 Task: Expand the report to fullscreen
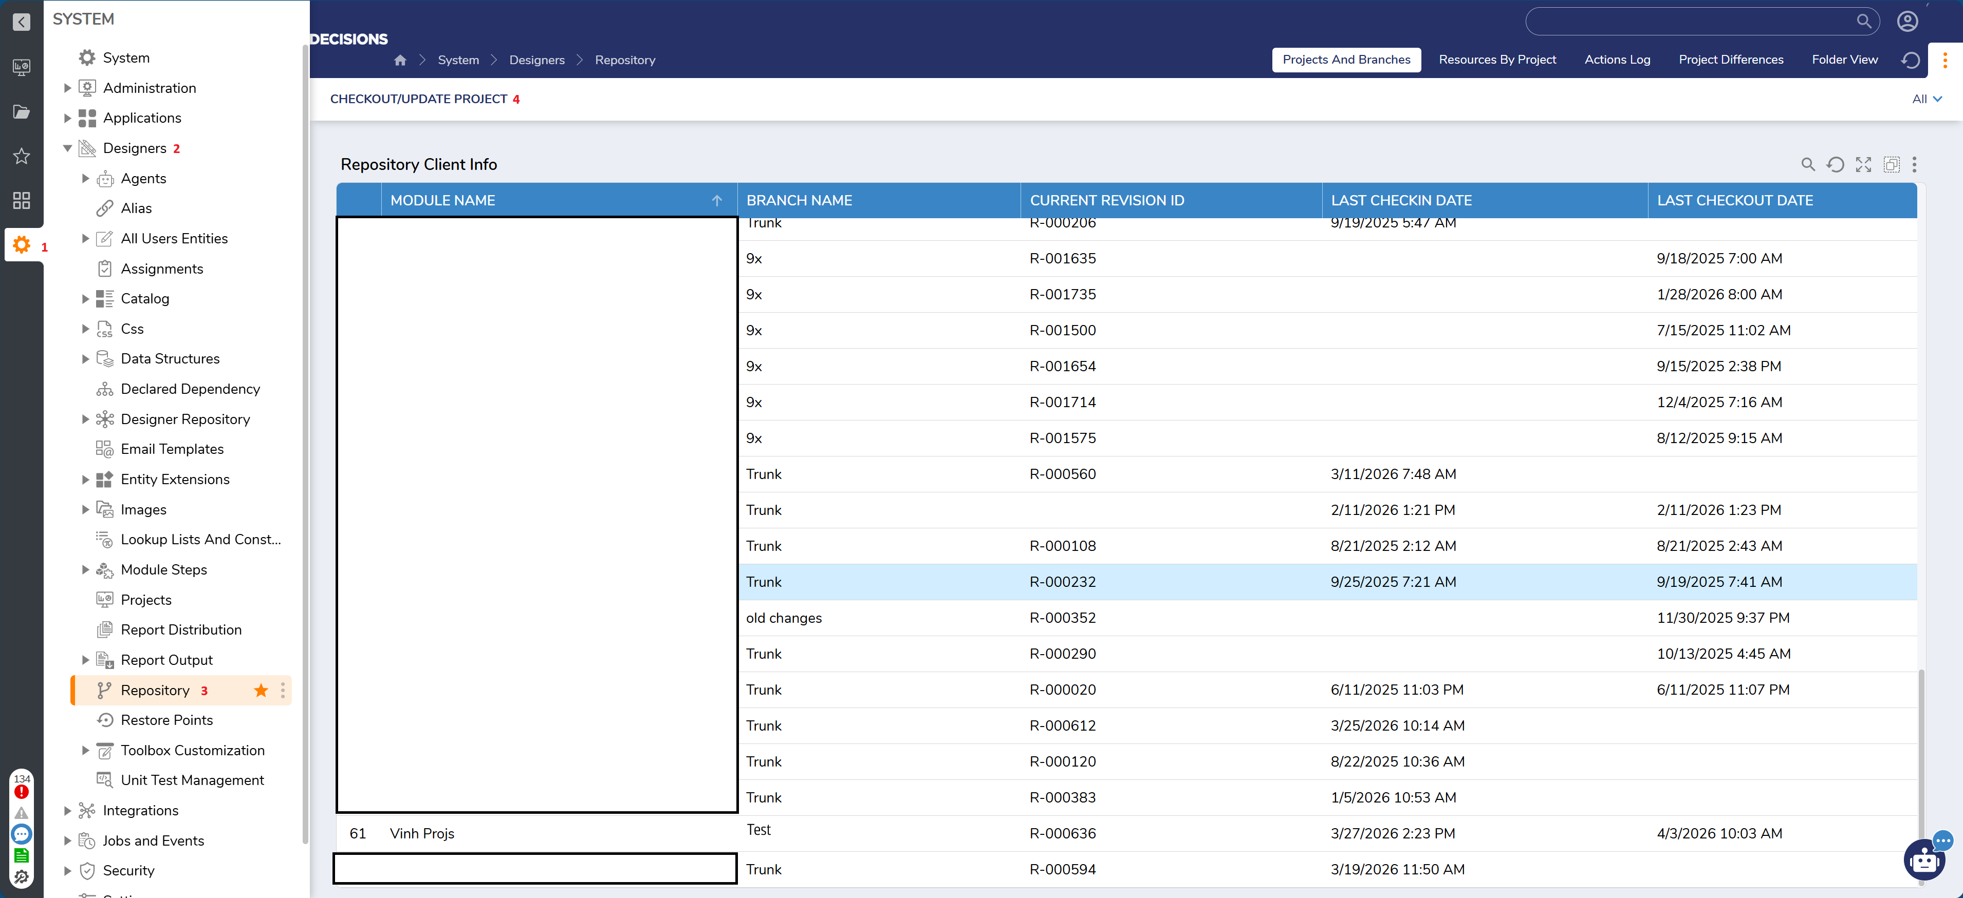pos(1863,164)
